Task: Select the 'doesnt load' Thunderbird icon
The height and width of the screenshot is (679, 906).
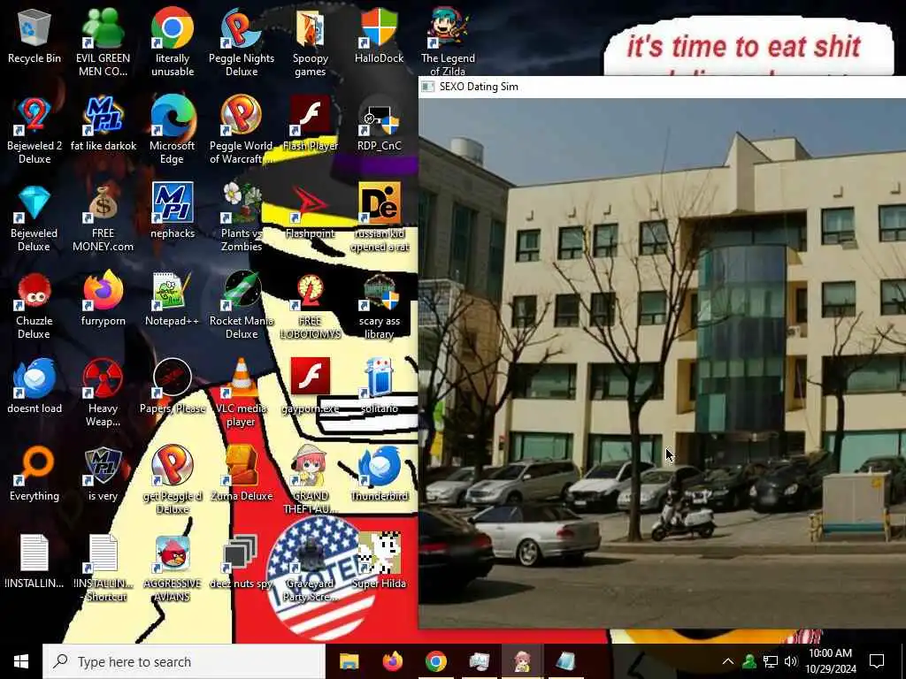Action: (35, 388)
